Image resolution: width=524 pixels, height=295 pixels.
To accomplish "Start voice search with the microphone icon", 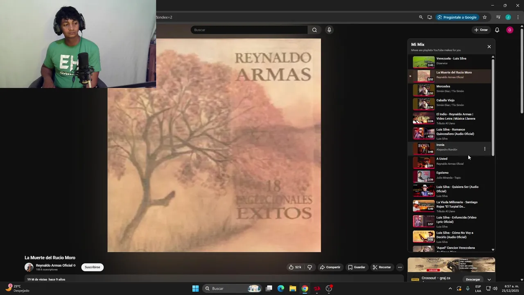I will (x=329, y=30).
